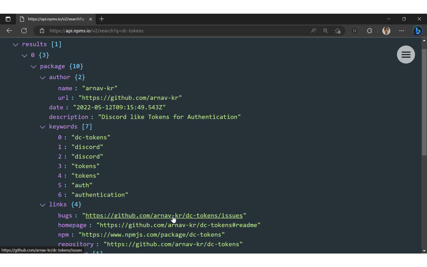The height and width of the screenshot is (267, 427).
Task: Click the scrollbar up arrow
Action: [x=424, y=40]
